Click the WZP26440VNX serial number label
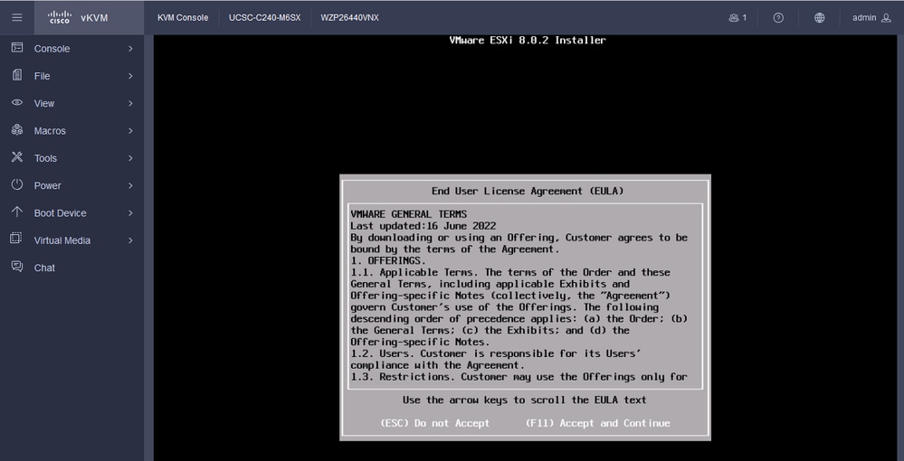904x461 pixels. coord(350,18)
